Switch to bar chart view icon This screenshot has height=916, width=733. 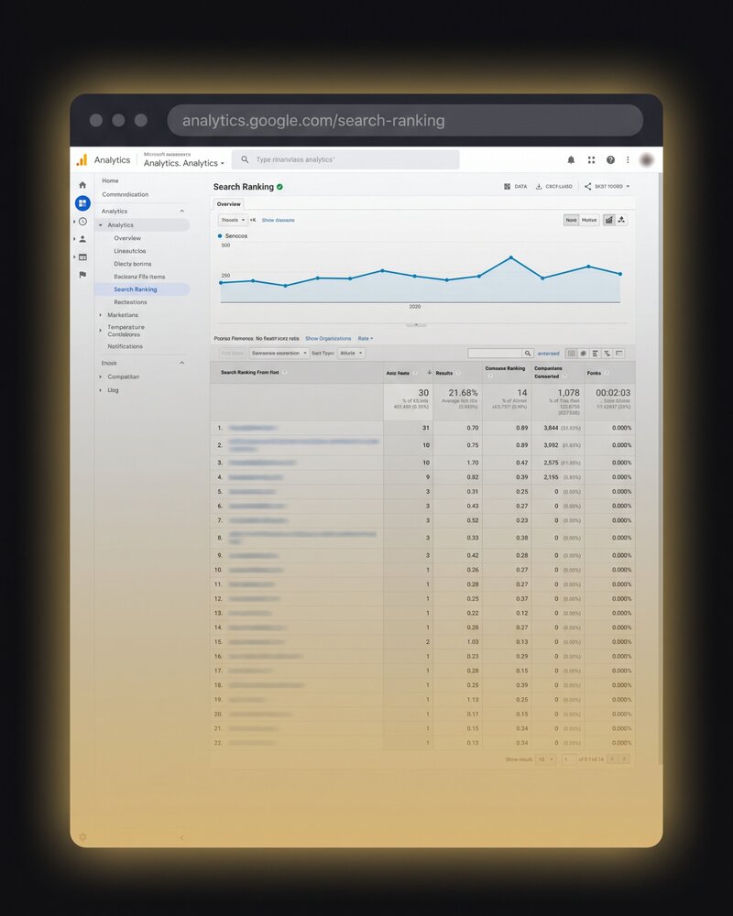pyautogui.click(x=608, y=220)
